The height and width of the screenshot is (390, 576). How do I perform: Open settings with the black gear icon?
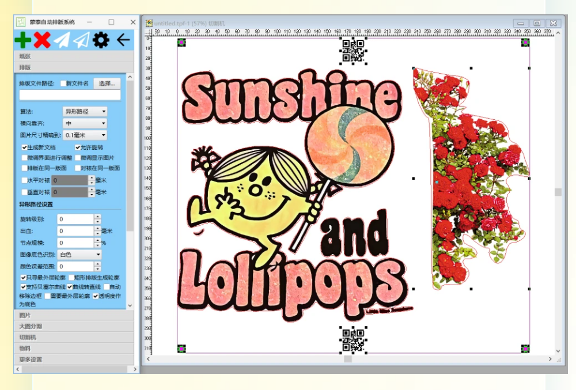[x=101, y=40]
